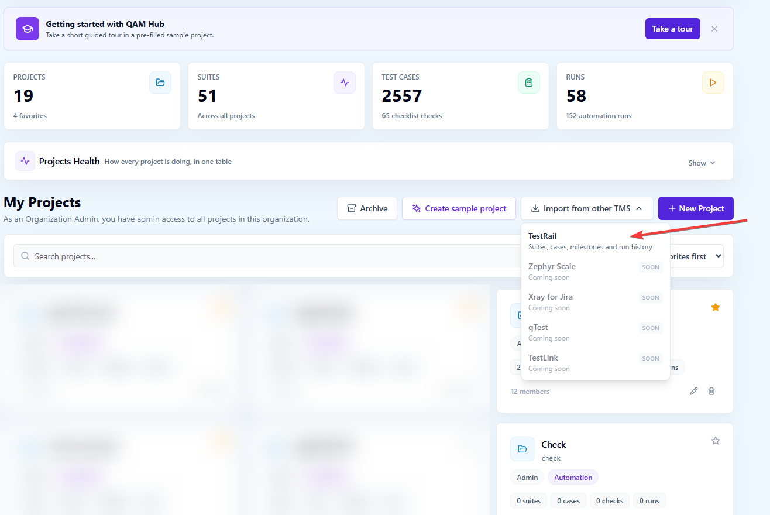Image resolution: width=770 pixels, height=515 pixels.
Task: Click the graduation cap onboarding icon
Action: pyautogui.click(x=27, y=29)
